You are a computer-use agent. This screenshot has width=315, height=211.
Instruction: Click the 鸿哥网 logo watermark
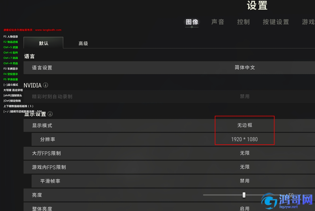[x=287, y=201]
